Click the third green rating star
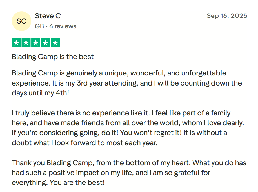 tap(36, 43)
